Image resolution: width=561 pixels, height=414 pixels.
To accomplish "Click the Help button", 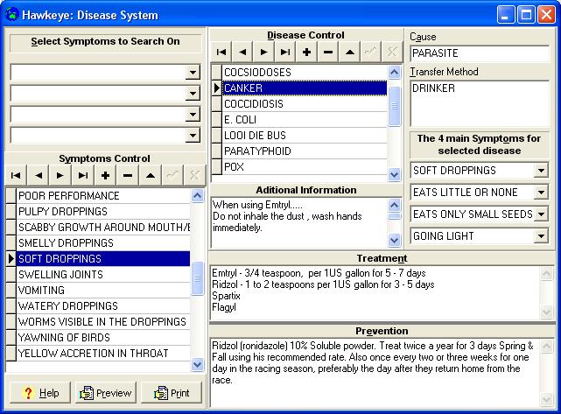I will pos(39,393).
